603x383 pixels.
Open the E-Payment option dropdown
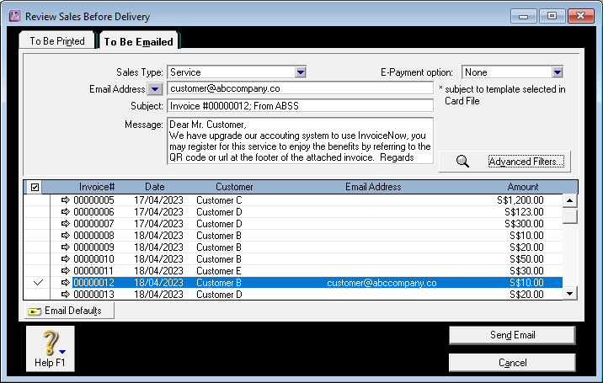coord(557,72)
